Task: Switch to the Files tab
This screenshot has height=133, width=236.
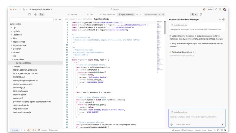Action: 90,14
